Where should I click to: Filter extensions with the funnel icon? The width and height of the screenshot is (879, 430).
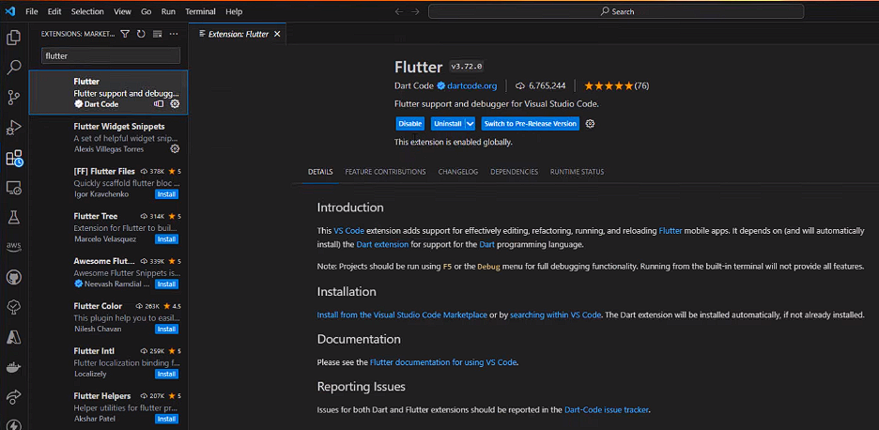tap(125, 34)
